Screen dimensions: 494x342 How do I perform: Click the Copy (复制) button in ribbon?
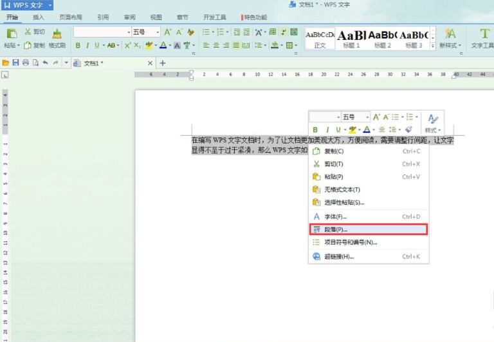click(x=35, y=46)
